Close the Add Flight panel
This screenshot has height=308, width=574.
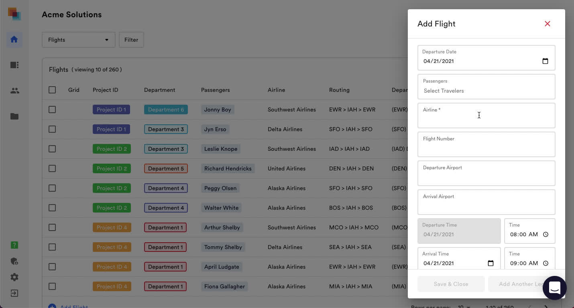pos(548,24)
